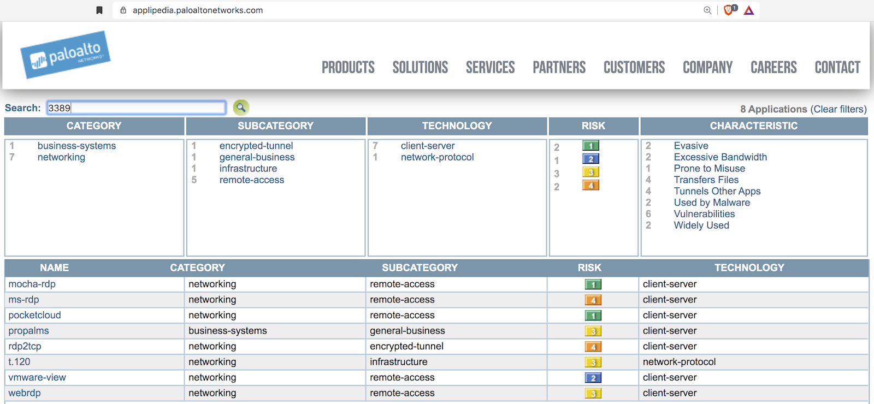Click risk icon in webrdp row
The width and height of the screenshot is (874, 404).
coord(593,393)
